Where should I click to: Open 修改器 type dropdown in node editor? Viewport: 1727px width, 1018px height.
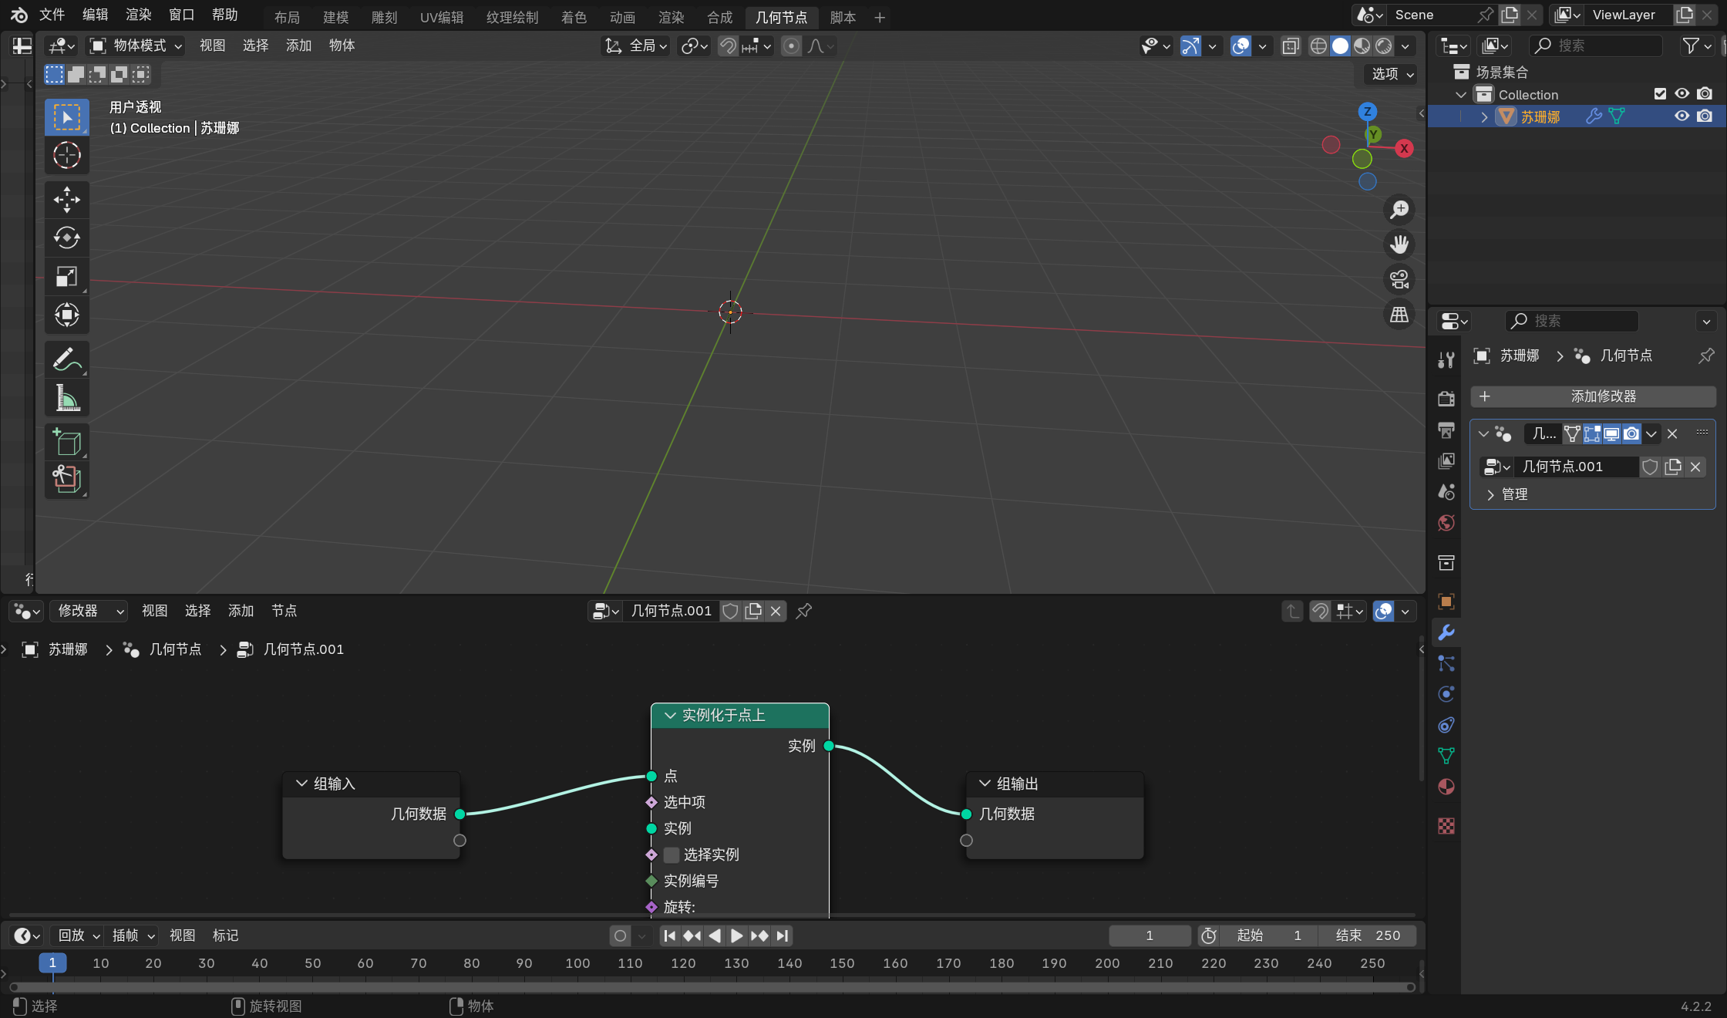pos(89,611)
